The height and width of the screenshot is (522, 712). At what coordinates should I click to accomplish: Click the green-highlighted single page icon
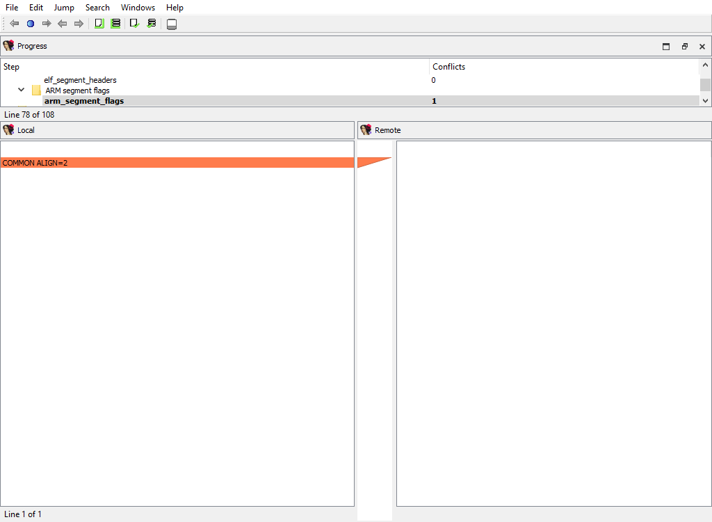(x=99, y=24)
